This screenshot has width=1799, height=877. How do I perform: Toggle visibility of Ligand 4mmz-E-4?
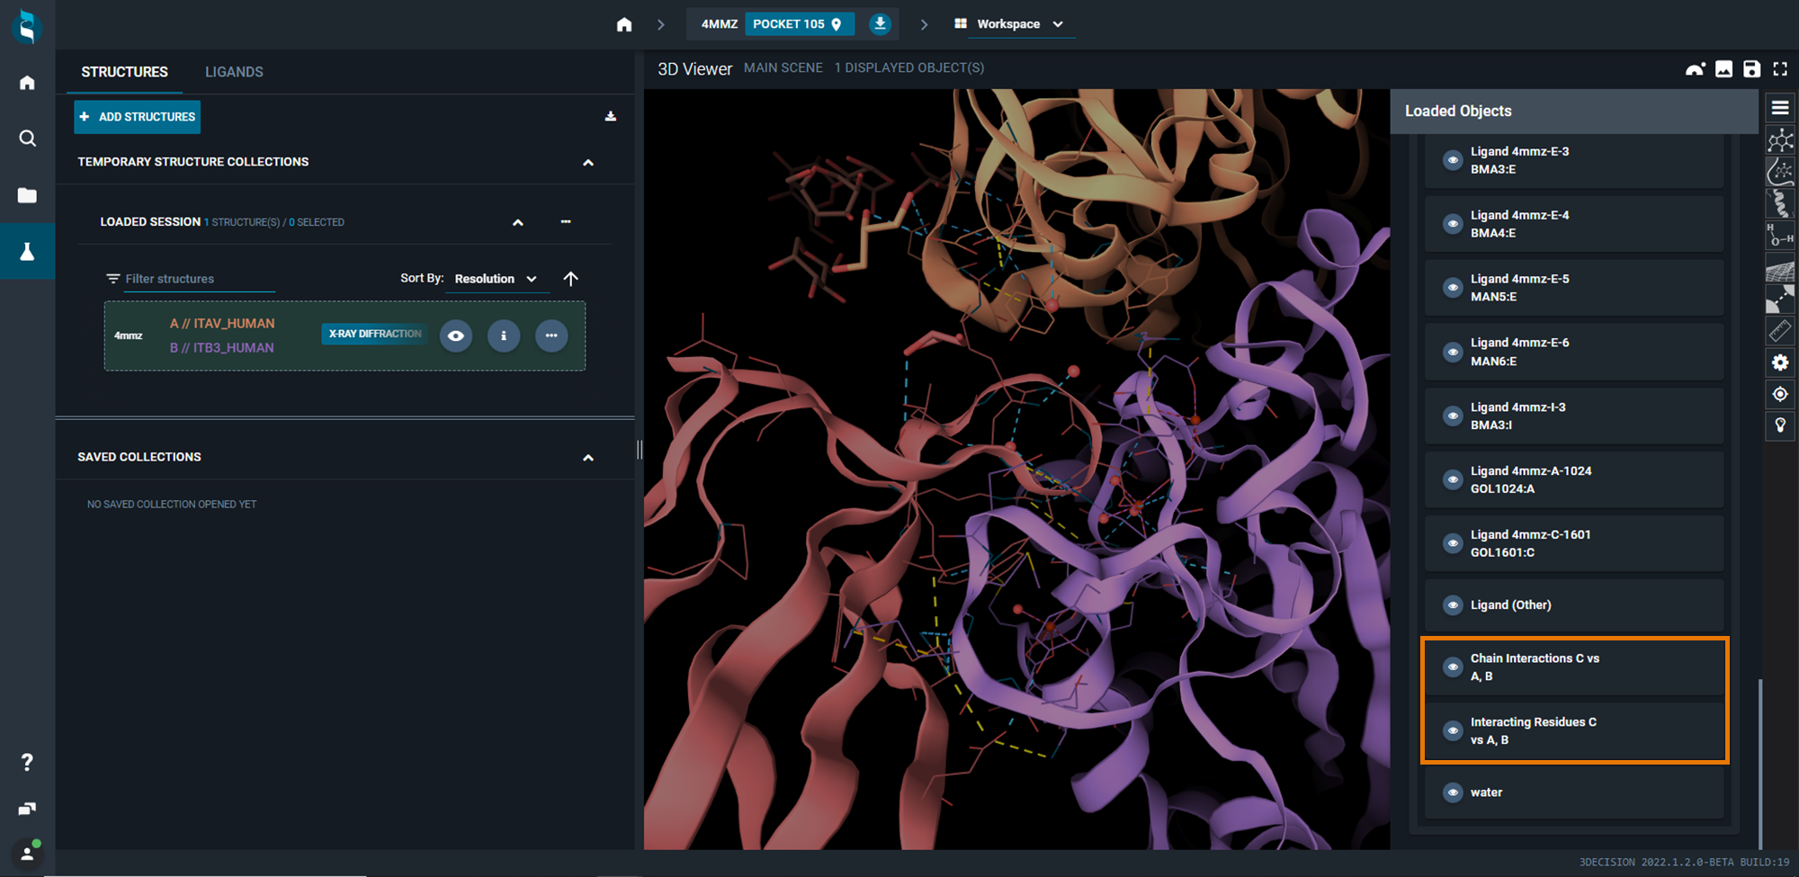(1453, 224)
